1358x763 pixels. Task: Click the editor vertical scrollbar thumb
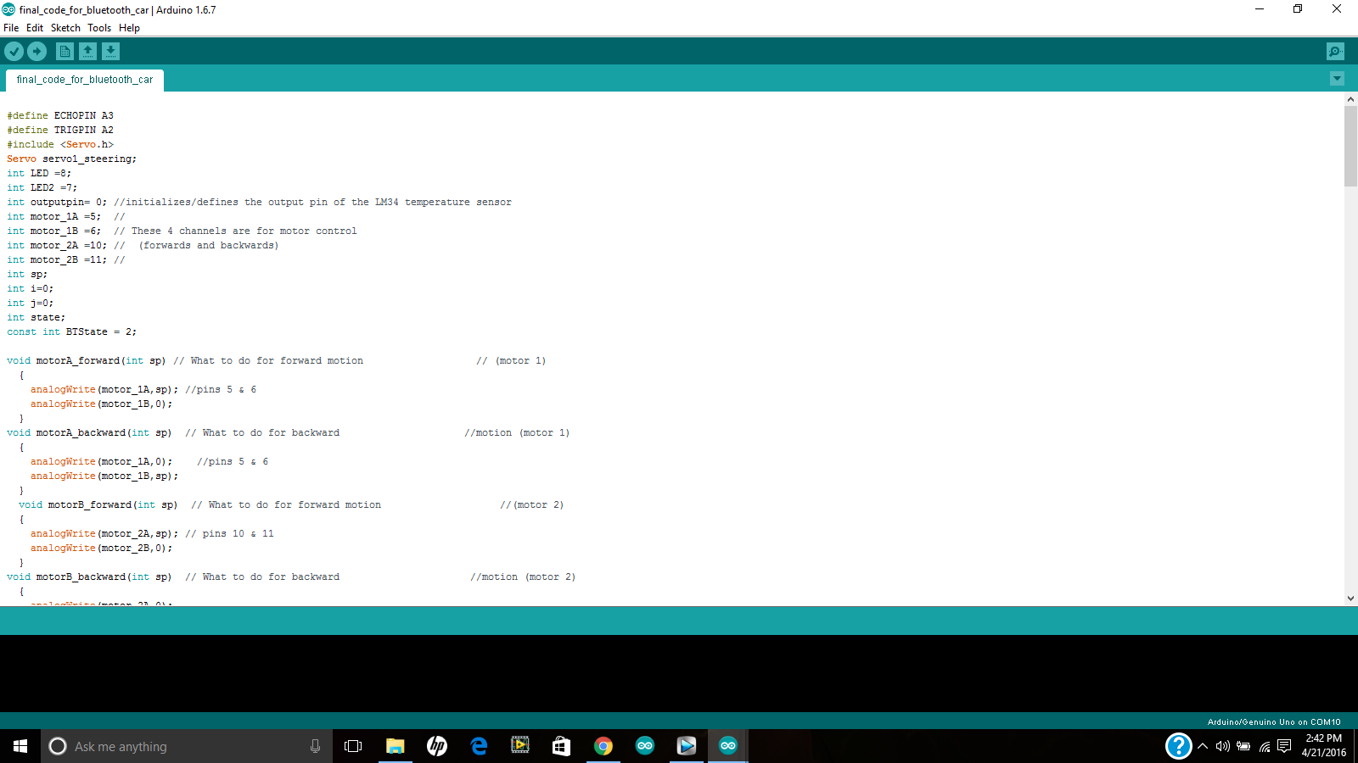tap(1350, 146)
